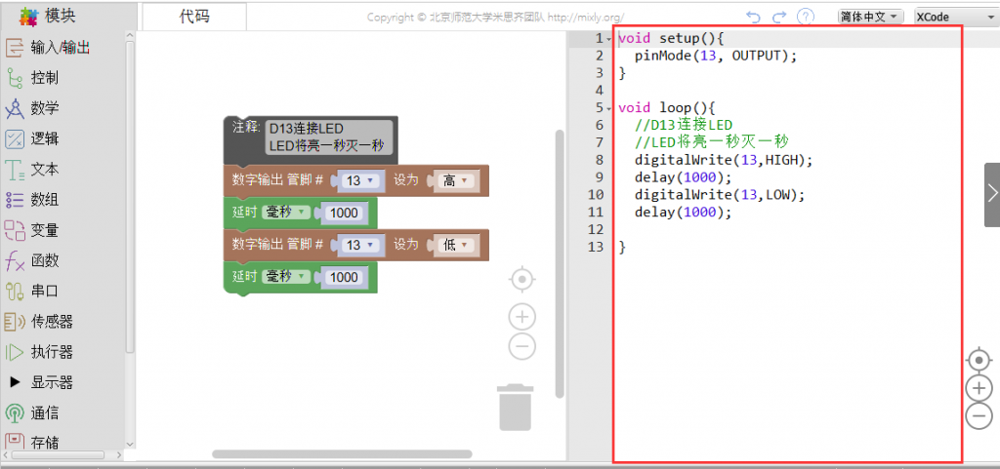Click the workspace vertical scrollbar
This screenshot has width=1000, height=469.
(560, 263)
